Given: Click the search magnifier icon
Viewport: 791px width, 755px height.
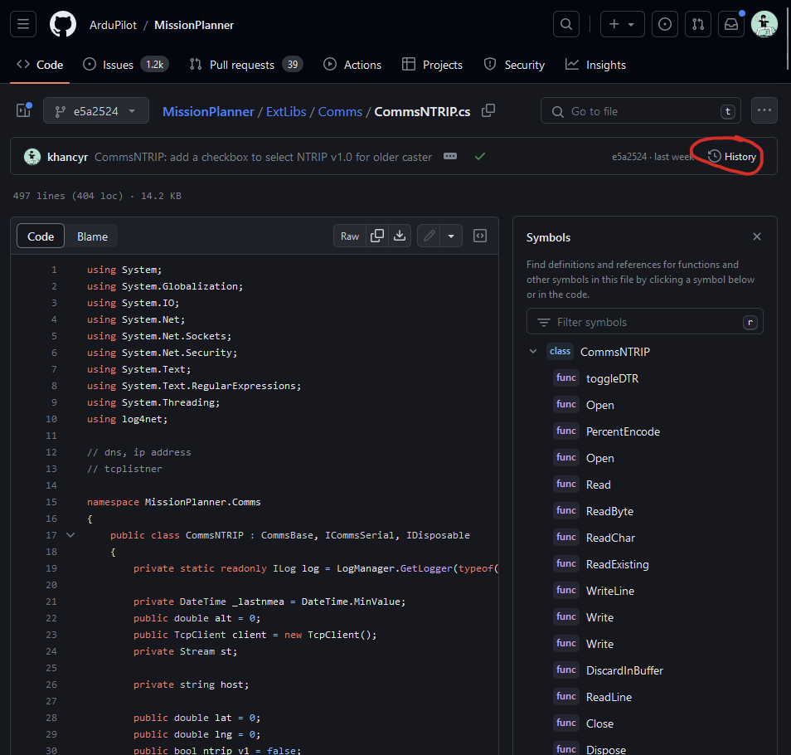Looking at the screenshot, I should pyautogui.click(x=566, y=24).
